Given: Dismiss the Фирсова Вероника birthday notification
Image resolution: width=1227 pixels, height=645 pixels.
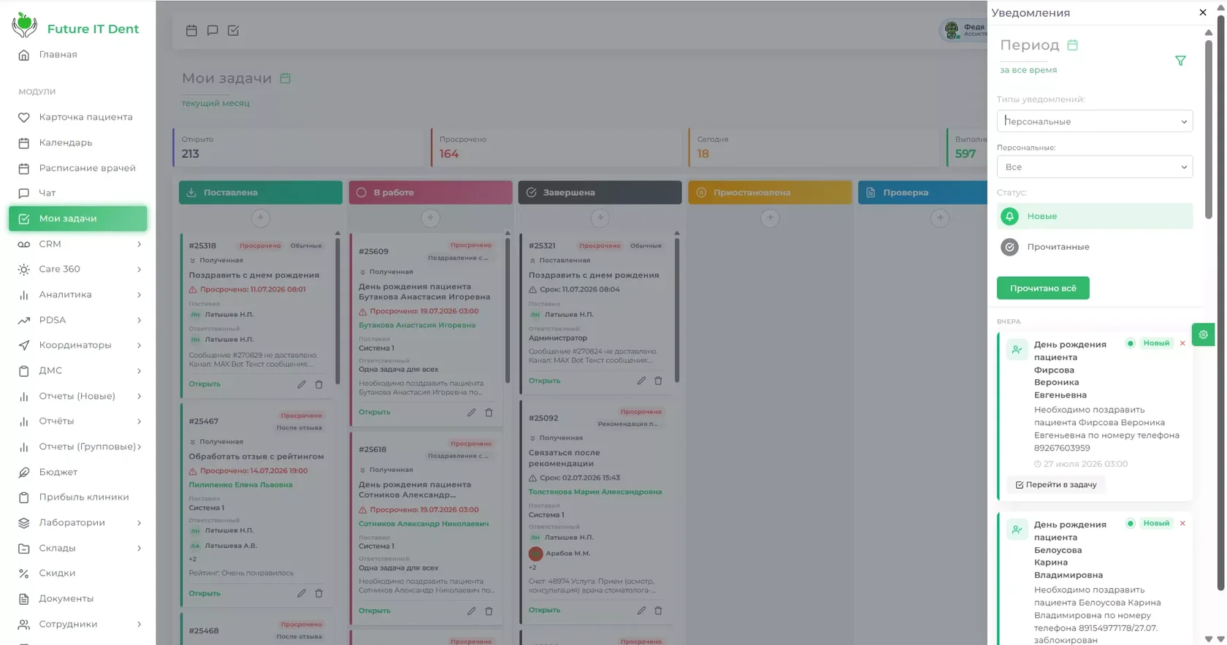Looking at the screenshot, I should coord(1182,343).
